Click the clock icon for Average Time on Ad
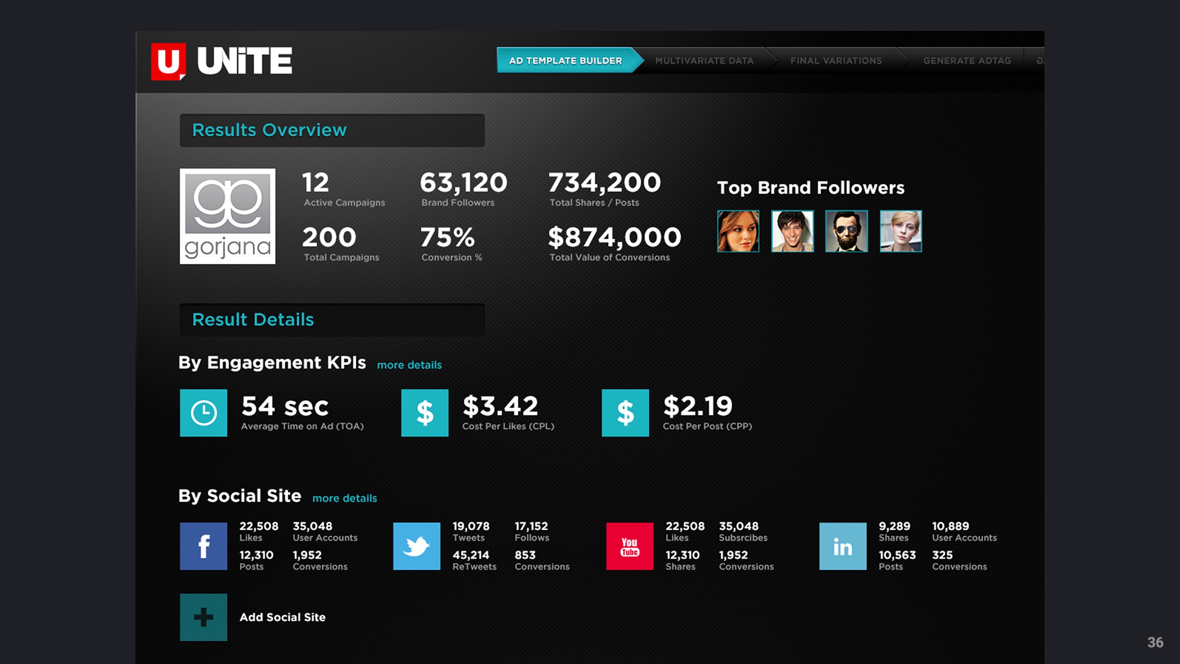 [203, 413]
